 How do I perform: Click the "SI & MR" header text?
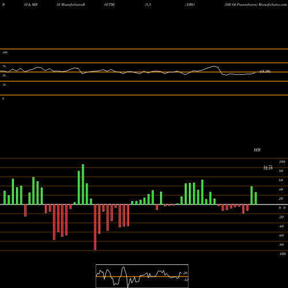[x=31, y=5]
